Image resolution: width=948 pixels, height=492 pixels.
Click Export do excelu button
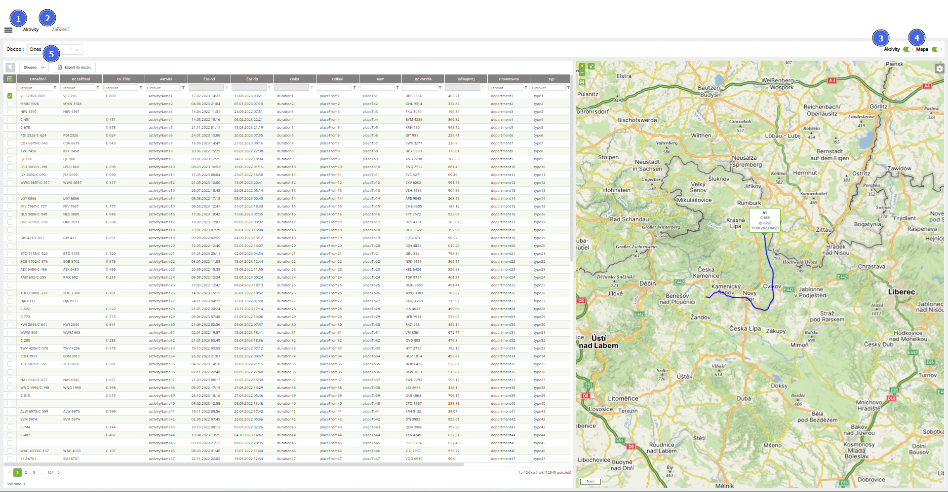tap(75, 68)
